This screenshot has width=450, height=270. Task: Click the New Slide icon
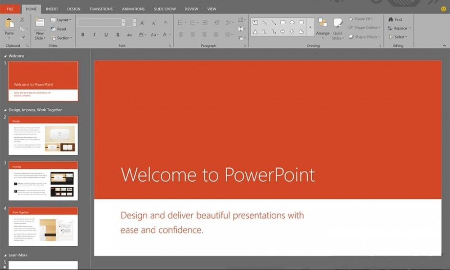tap(40, 23)
